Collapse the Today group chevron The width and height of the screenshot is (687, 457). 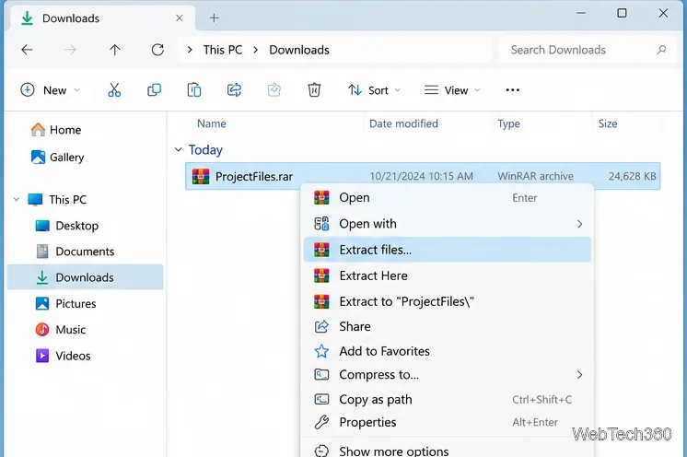tap(178, 150)
